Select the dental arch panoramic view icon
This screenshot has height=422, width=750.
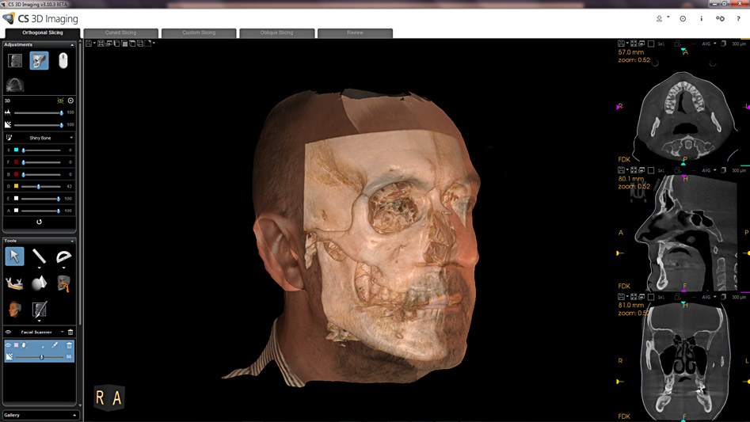(x=15, y=85)
